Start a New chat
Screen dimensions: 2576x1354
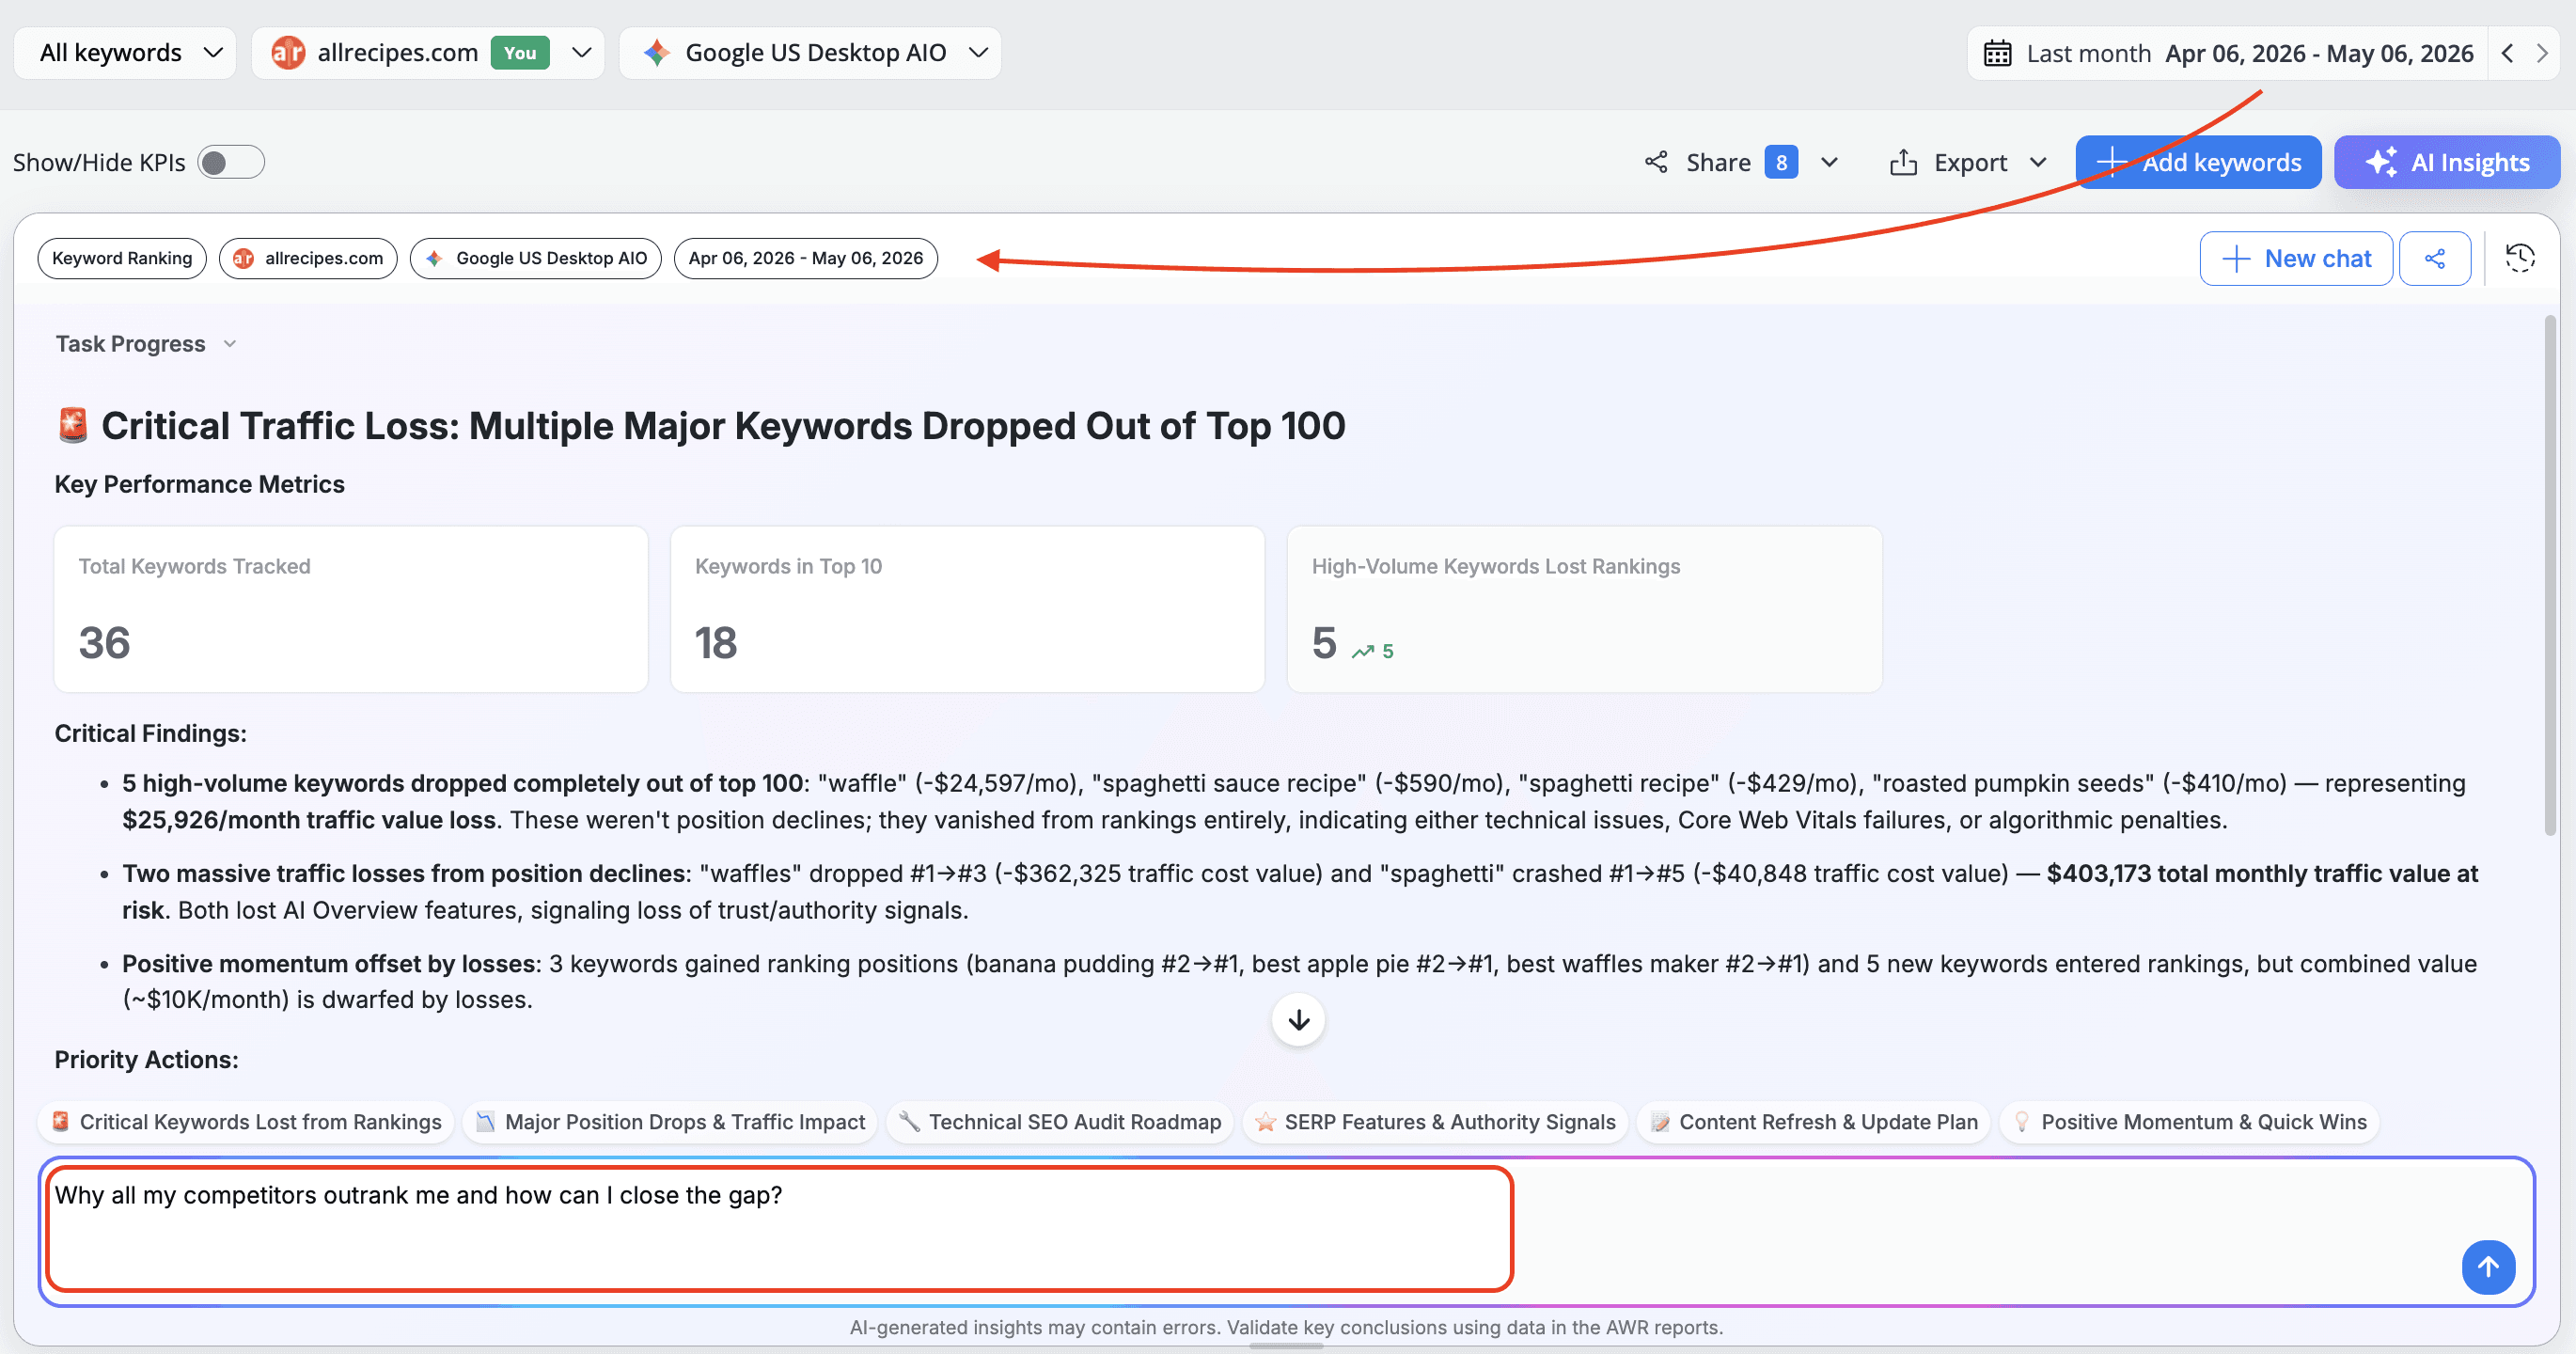tap(2296, 259)
